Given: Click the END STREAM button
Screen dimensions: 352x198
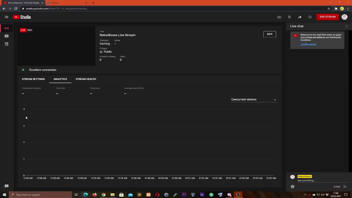Looking at the screenshot, I should (328, 17).
